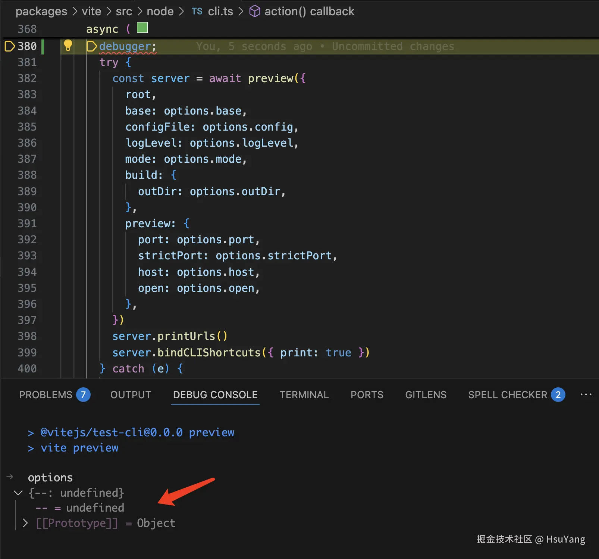Click the uncommitted changes blame annotation
Image resolution: width=599 pixels, height=559 pixels.
325,46
